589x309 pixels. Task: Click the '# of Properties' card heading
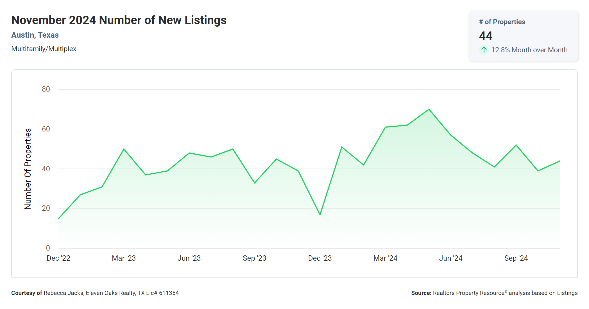coord(502,22)
